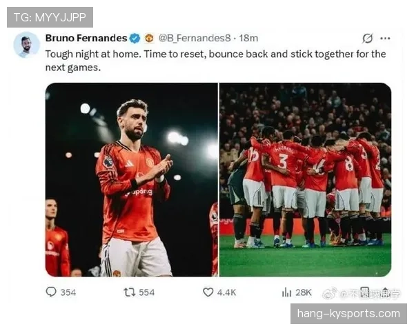Click the 28K views count

tap(304, 292)
